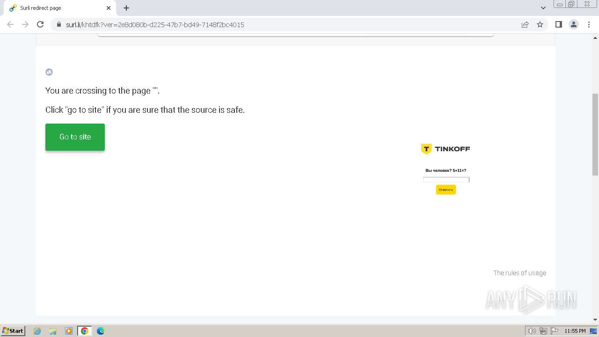Open Windows Media Player from taskbar
Viewport: 599px width, 337px height.
click(x=69, y=331)
